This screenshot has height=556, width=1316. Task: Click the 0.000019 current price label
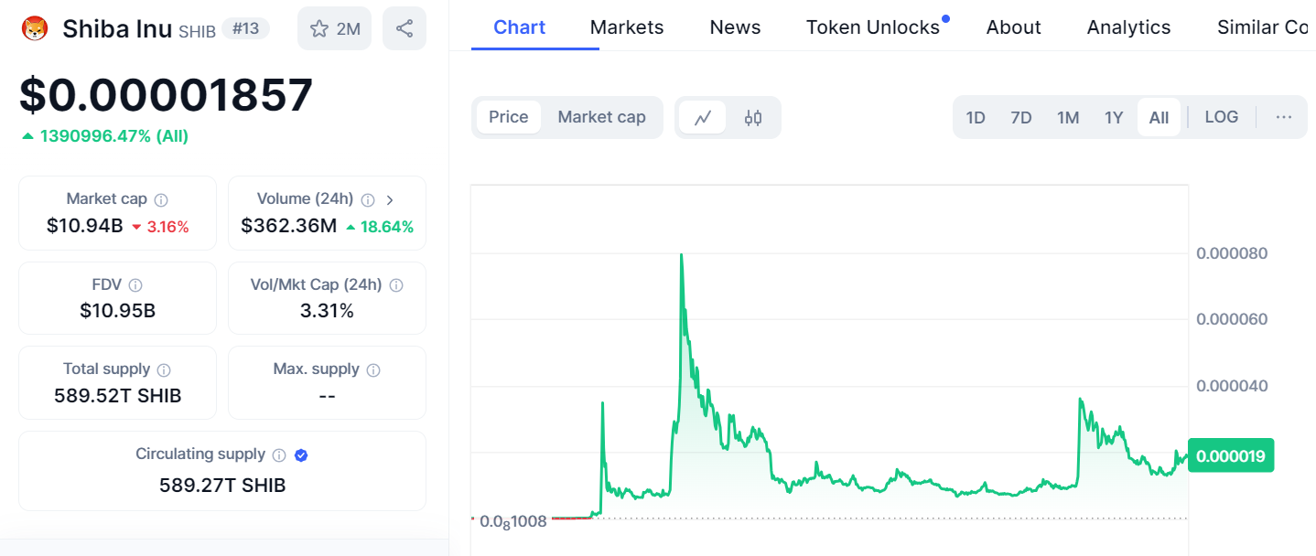coord(1231,455)
